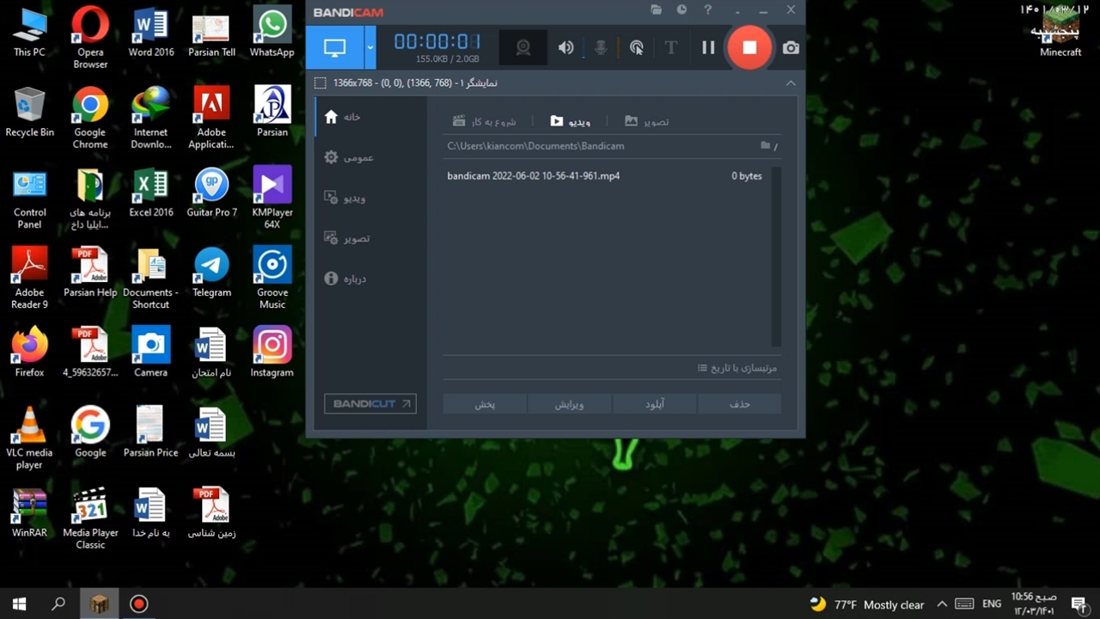
Task: Open عمومی (General) settings in sidebar
Action: coord(350,157)
